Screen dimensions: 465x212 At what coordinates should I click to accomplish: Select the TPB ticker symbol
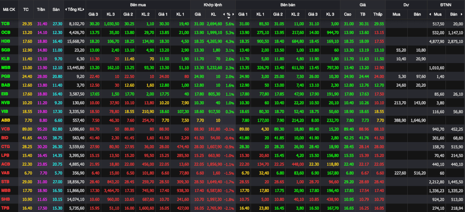click(x=5, y=208)
